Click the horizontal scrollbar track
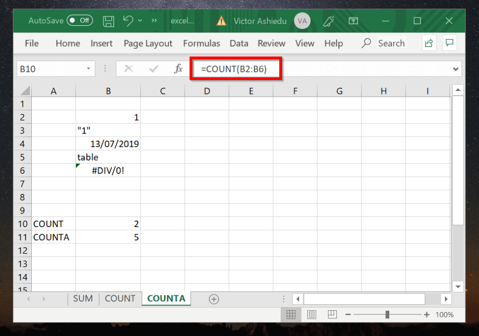This screenshot has width=479, height=336. [x=432, y=299]
